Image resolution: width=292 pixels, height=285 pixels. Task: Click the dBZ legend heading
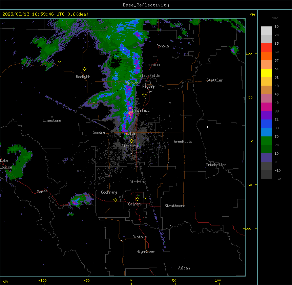(x=274, y=18)
